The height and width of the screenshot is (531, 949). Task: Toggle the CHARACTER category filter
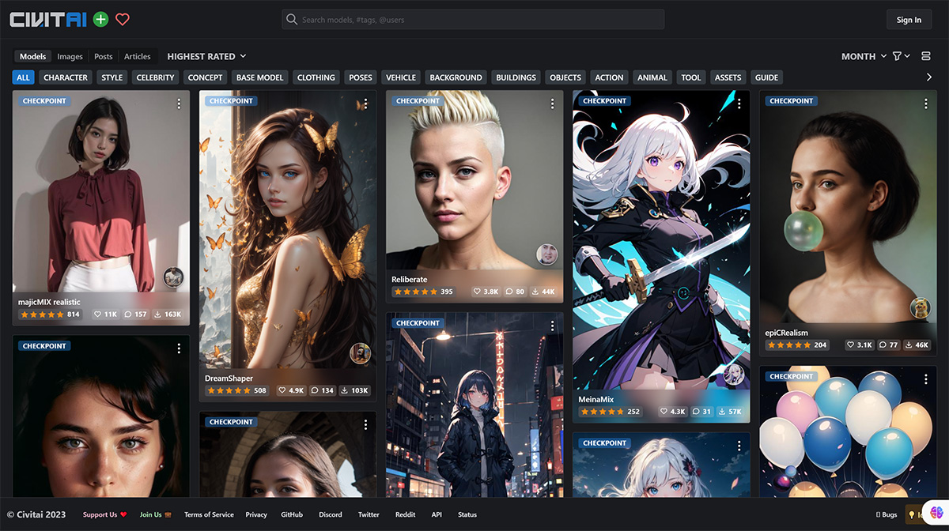click(66, 77)
